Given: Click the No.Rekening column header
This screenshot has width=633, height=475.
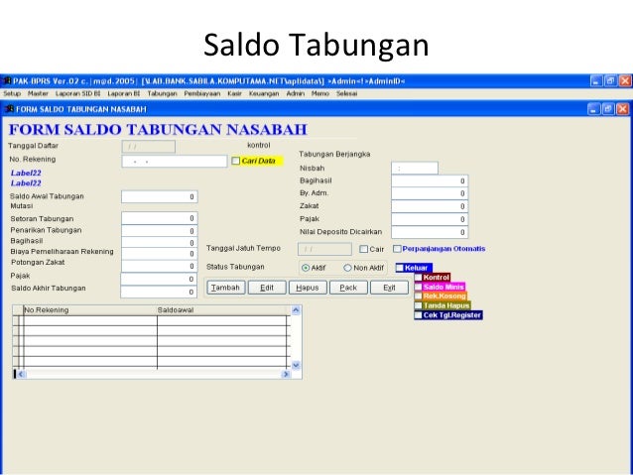Looking at the screenshot, I should coord(90,310).
